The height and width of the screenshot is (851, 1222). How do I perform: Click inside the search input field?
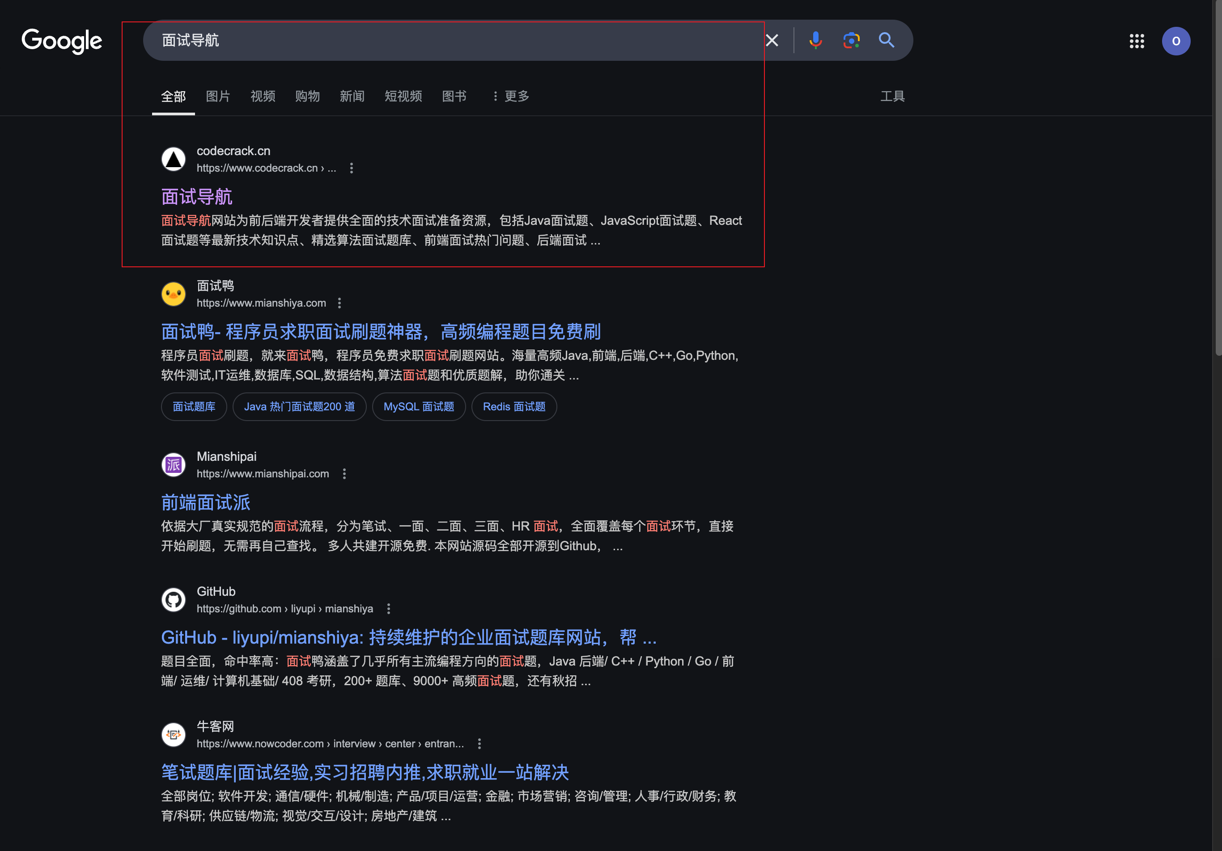(426, 40)
